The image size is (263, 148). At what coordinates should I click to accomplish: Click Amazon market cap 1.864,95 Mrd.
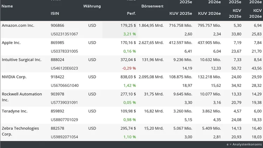[151, 25]
